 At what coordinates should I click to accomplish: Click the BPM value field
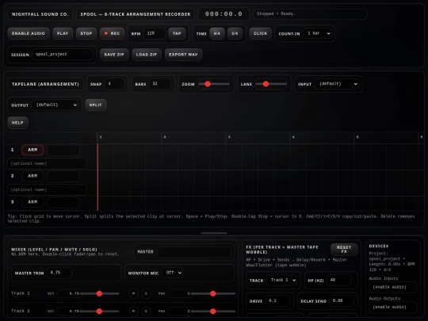[155, 33]
